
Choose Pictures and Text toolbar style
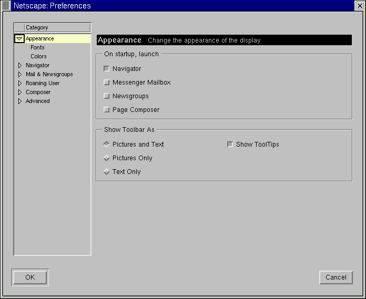(x=107, y=145)
